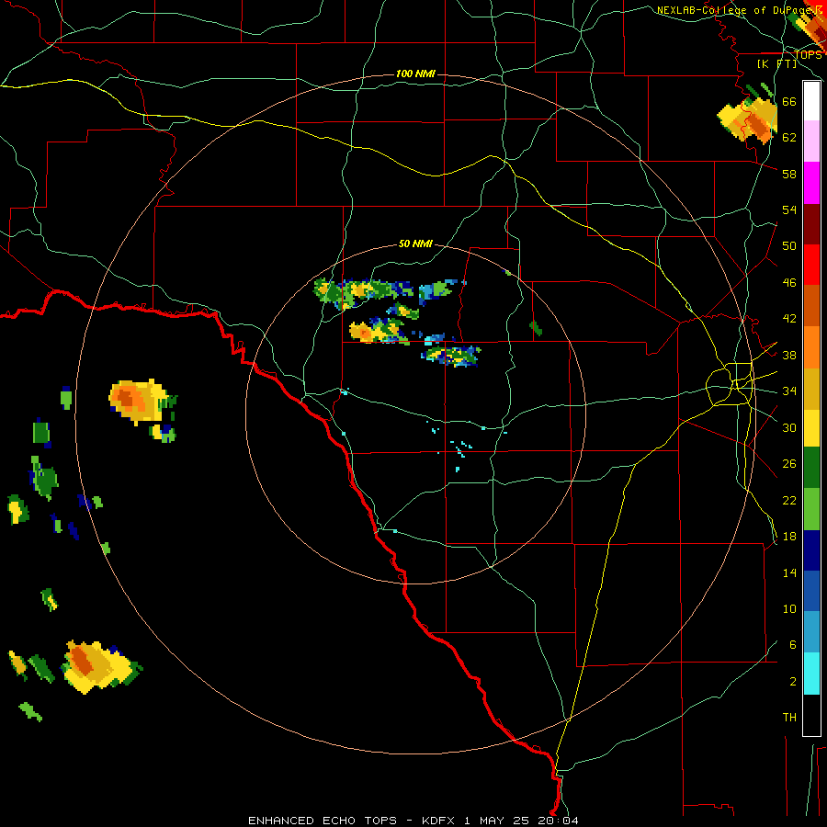The width and height of the screenshot is (827, 827).
Task: Click the '62' scale value
Action: [x=789, y=138]
